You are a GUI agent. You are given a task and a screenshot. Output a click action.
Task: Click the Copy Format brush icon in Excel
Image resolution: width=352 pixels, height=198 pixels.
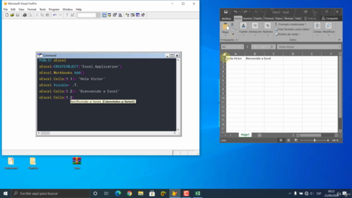[x=233, y=34]
